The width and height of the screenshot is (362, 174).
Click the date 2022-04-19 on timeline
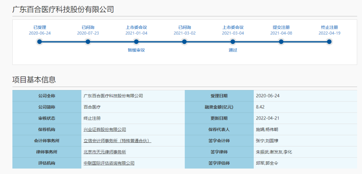(x=329, y=33)
